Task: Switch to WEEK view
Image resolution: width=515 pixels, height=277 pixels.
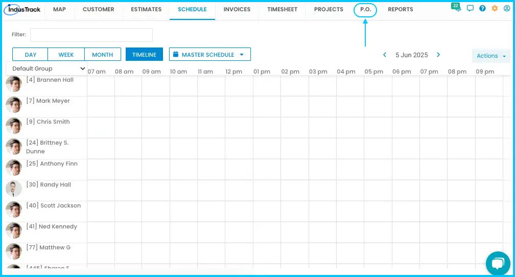Action: tap(66, 55)
